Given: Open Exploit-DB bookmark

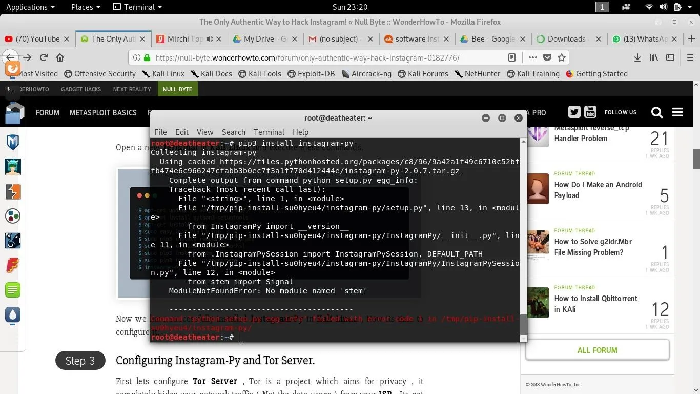Looking at the screenshot, I should pos(311,73).
